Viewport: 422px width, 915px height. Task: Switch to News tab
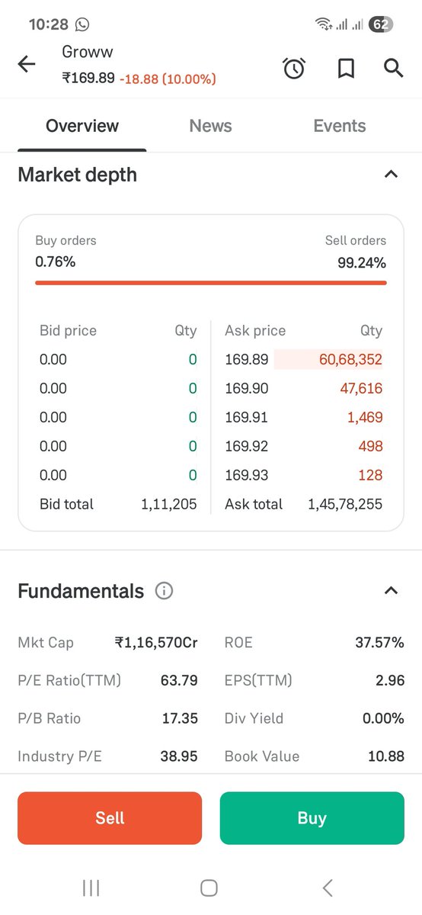[211, 126]
